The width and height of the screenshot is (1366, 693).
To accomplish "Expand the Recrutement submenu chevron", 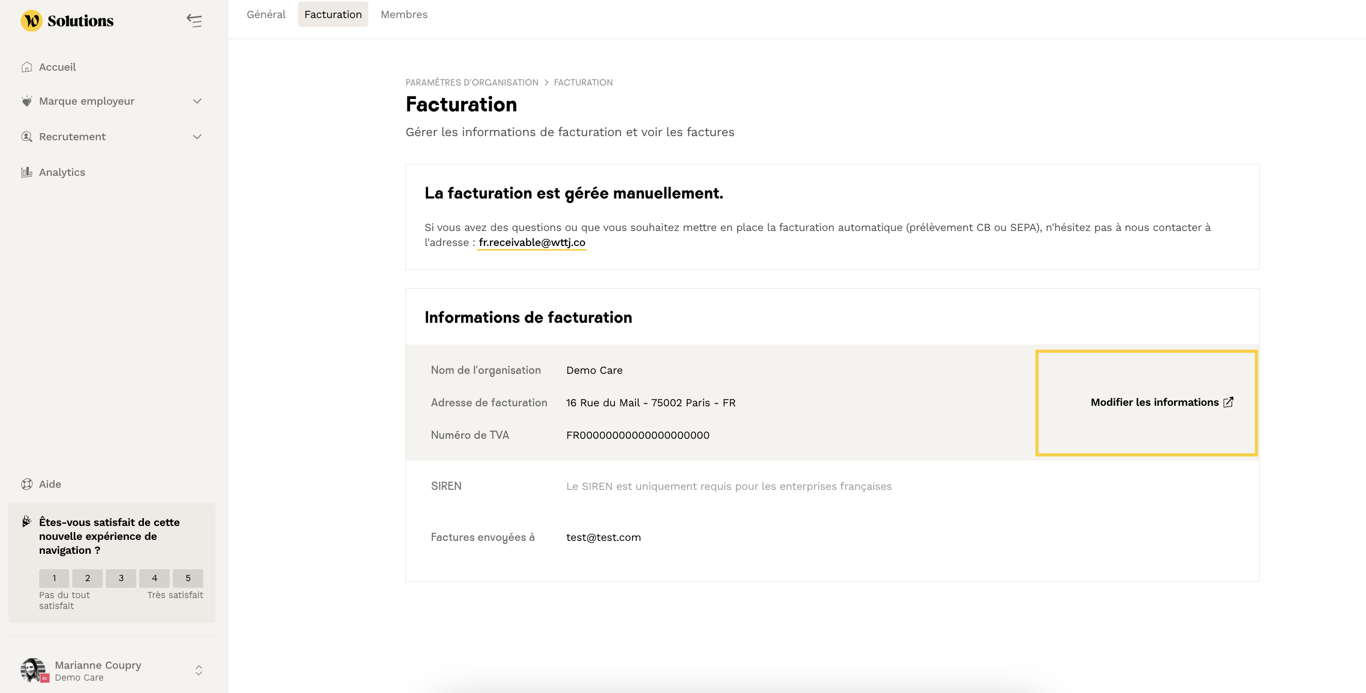I will tap(197, 137).
